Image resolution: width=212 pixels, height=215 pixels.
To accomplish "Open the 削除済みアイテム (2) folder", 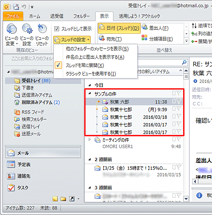I will [37, 102].
